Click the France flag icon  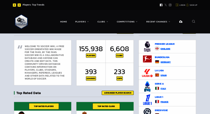click(x=157, y=102)
